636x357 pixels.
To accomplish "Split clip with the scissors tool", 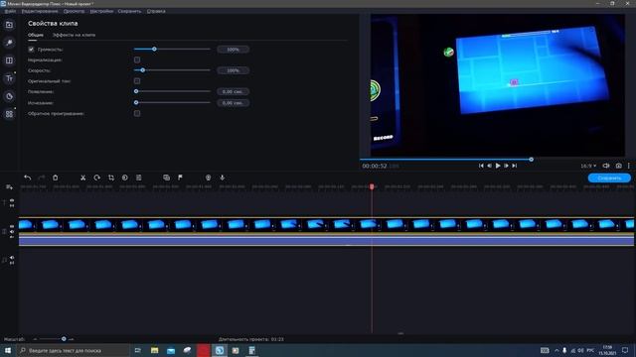I will tap(82, 178).
